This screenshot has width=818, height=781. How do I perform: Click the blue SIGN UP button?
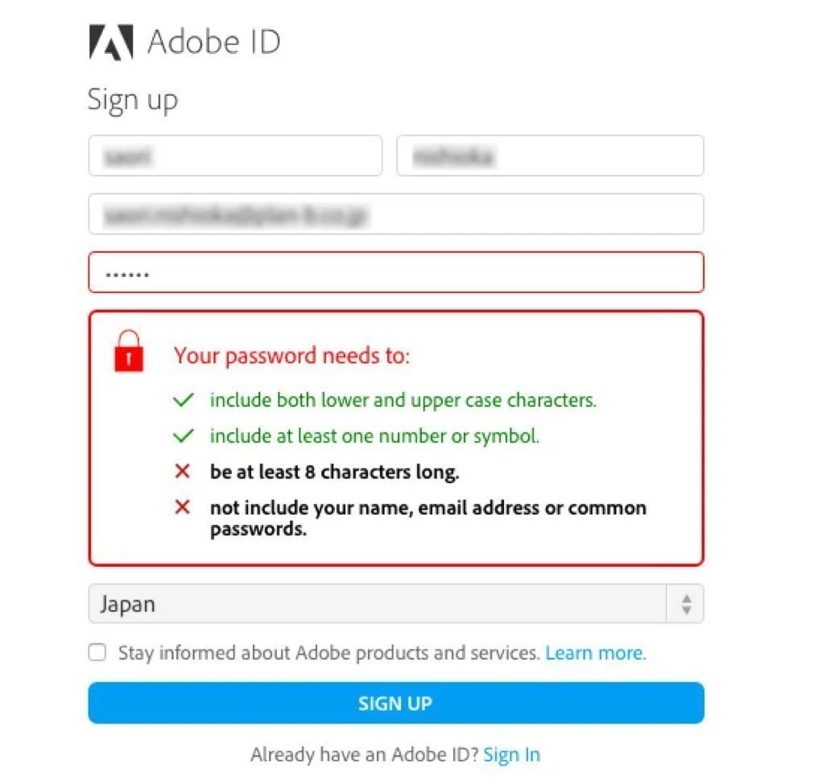tap(396, 703)
